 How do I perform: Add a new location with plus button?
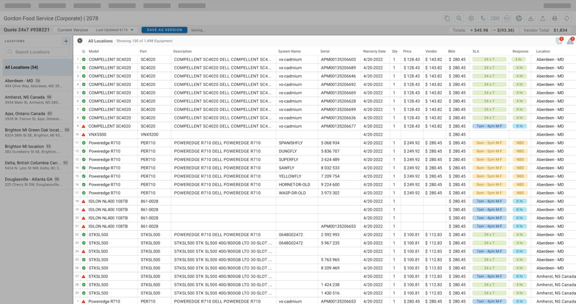[x=66, y=41]
